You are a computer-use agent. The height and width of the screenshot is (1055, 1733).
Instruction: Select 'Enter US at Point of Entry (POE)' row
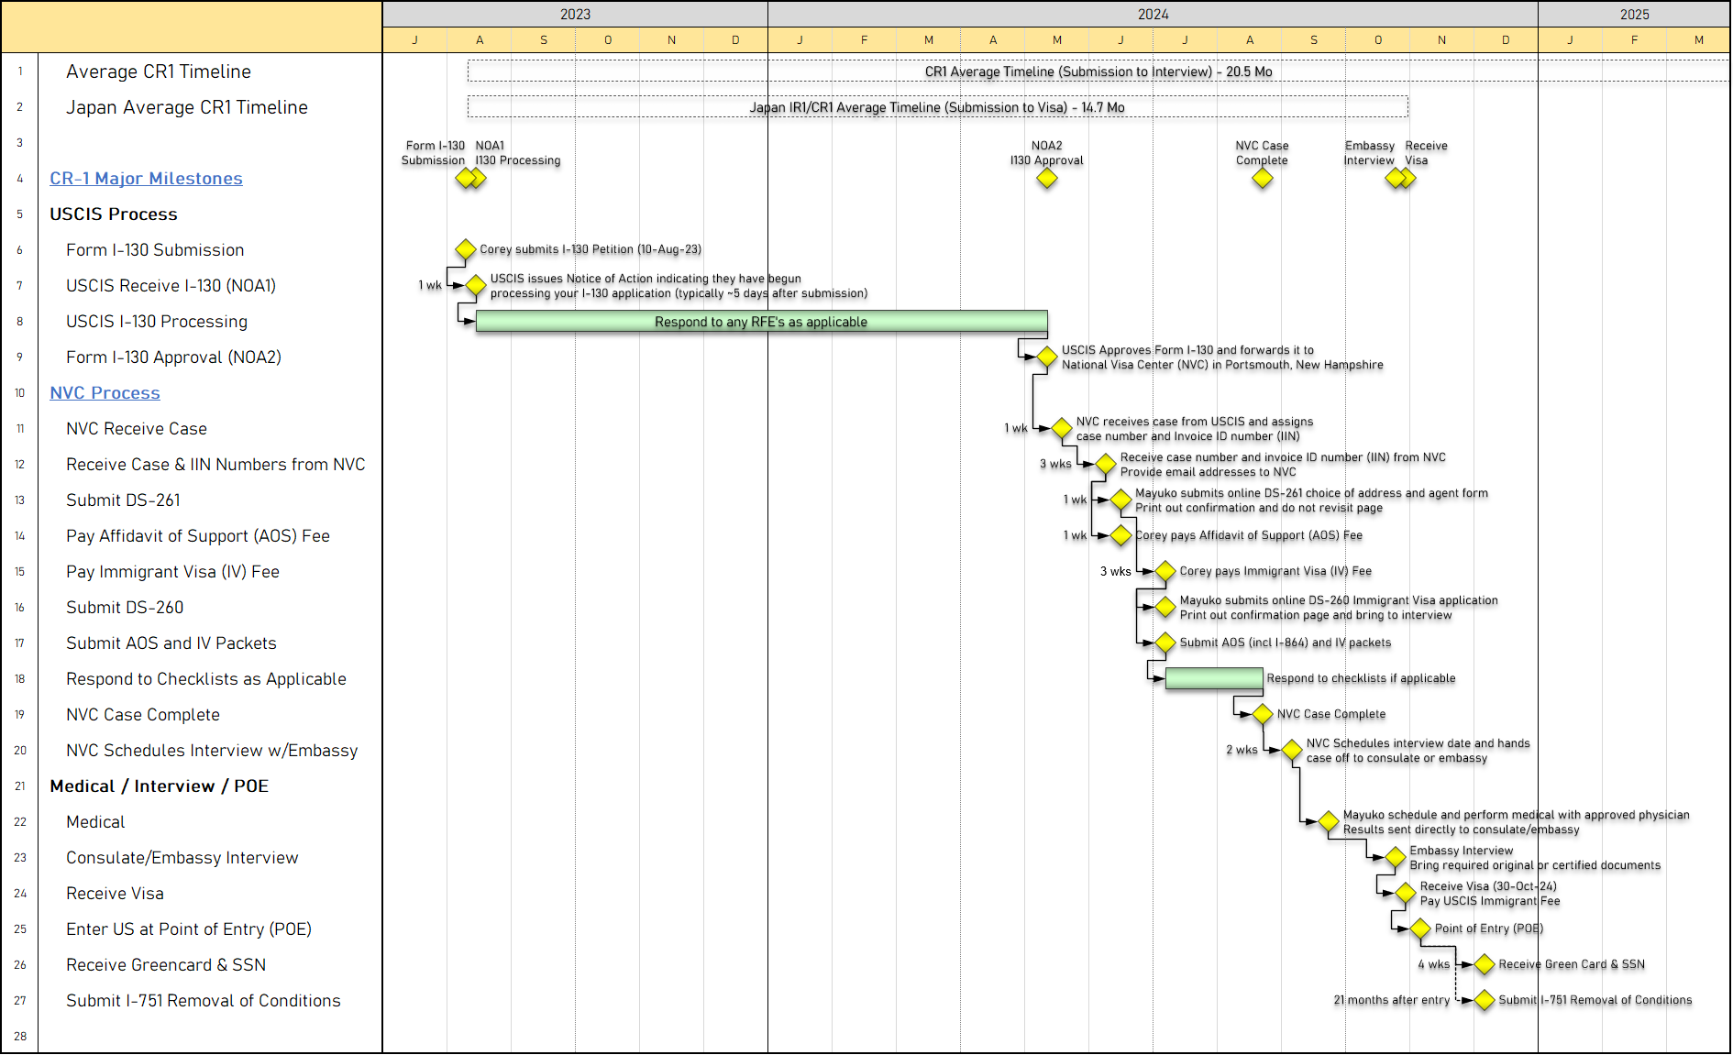tap(189, 929)
